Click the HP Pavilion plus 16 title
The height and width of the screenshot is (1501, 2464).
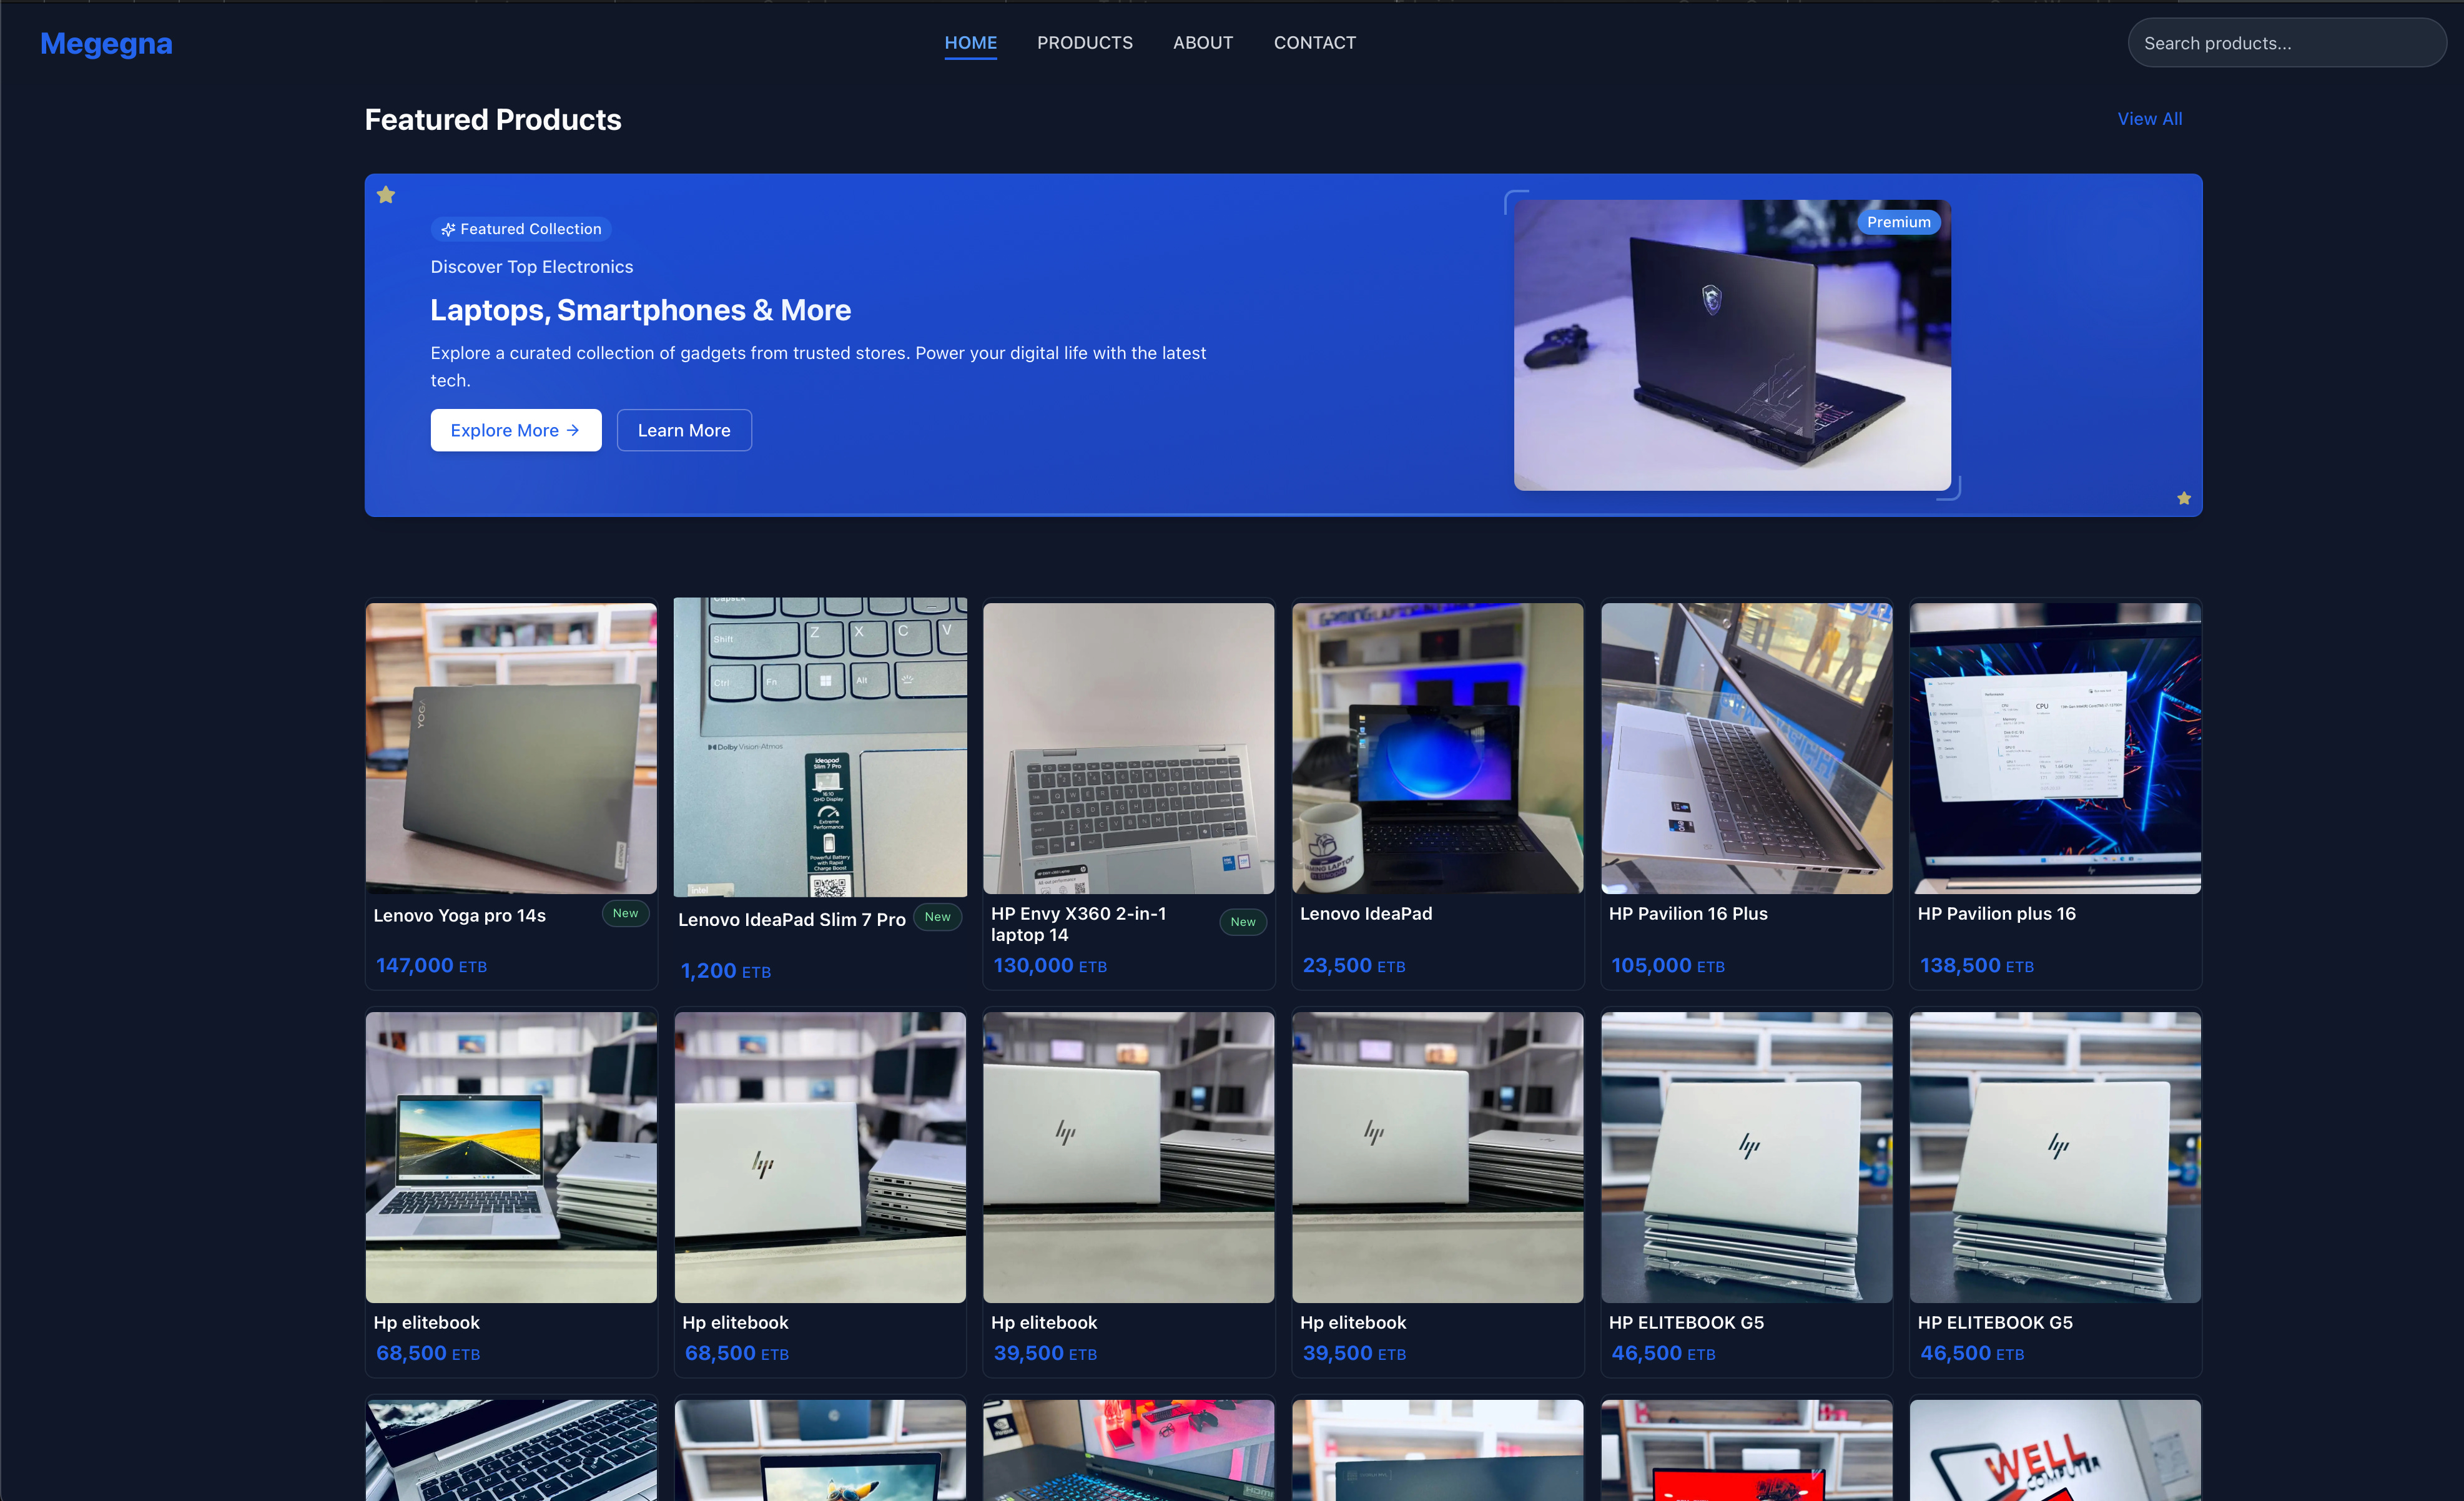tap(1997, 914)
